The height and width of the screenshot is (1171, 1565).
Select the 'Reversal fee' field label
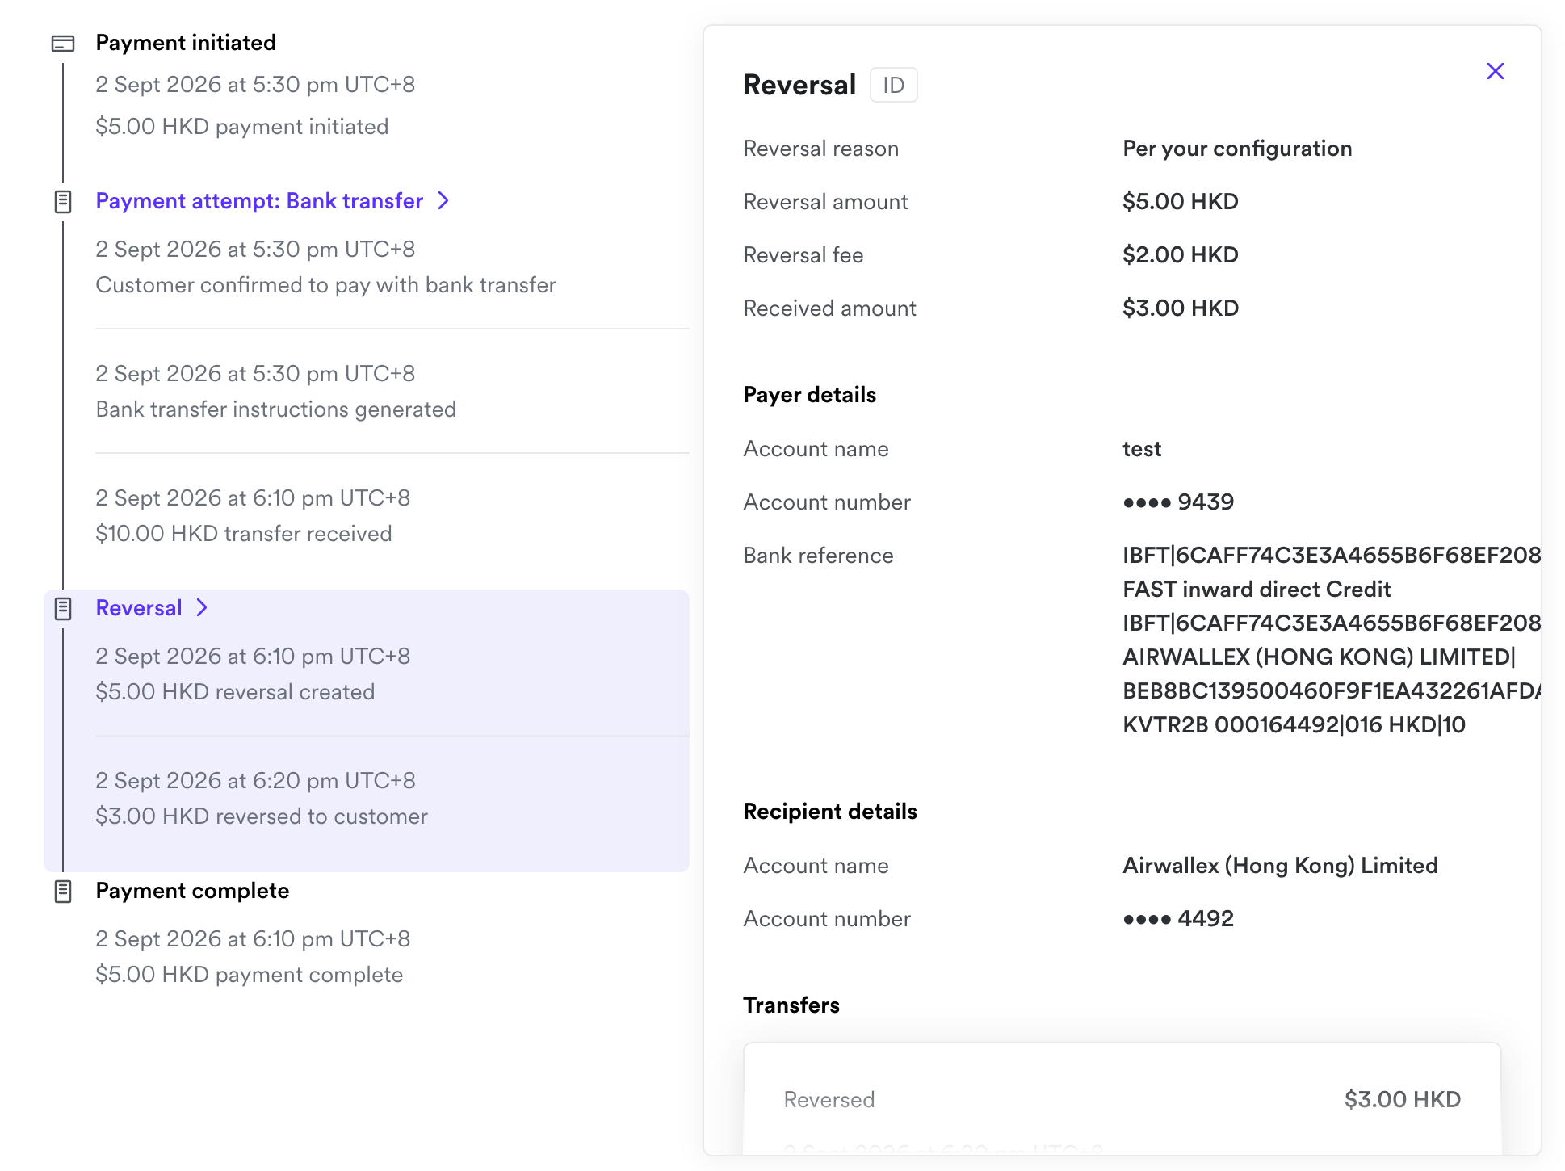(803, 255)
